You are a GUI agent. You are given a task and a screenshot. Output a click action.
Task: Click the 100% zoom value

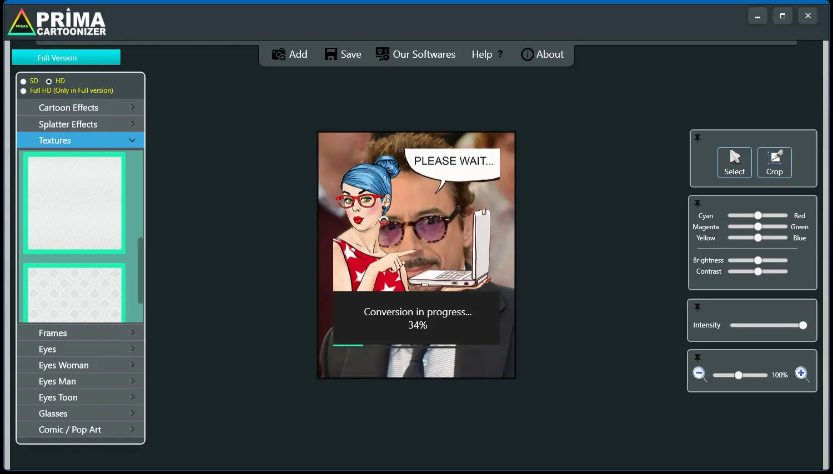coord(780,375)
